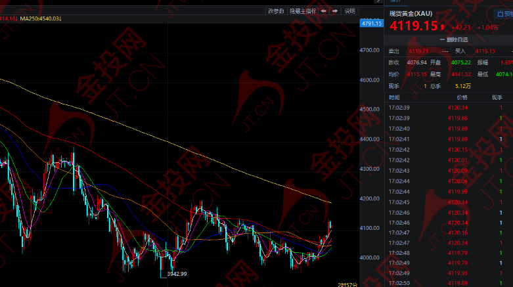The height and width of the screenshot is (287, 513).
Task: Click the 总手 5.12万 volume value
Action: click(x=463, y=86)
